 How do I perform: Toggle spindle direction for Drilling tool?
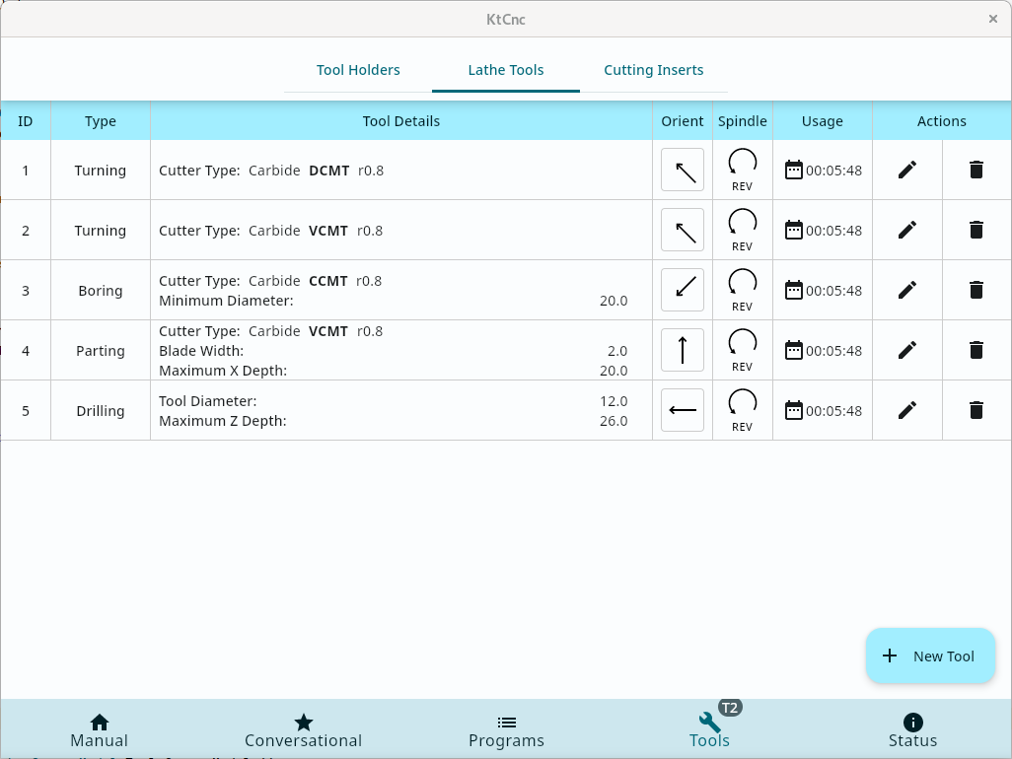(742, 410)
